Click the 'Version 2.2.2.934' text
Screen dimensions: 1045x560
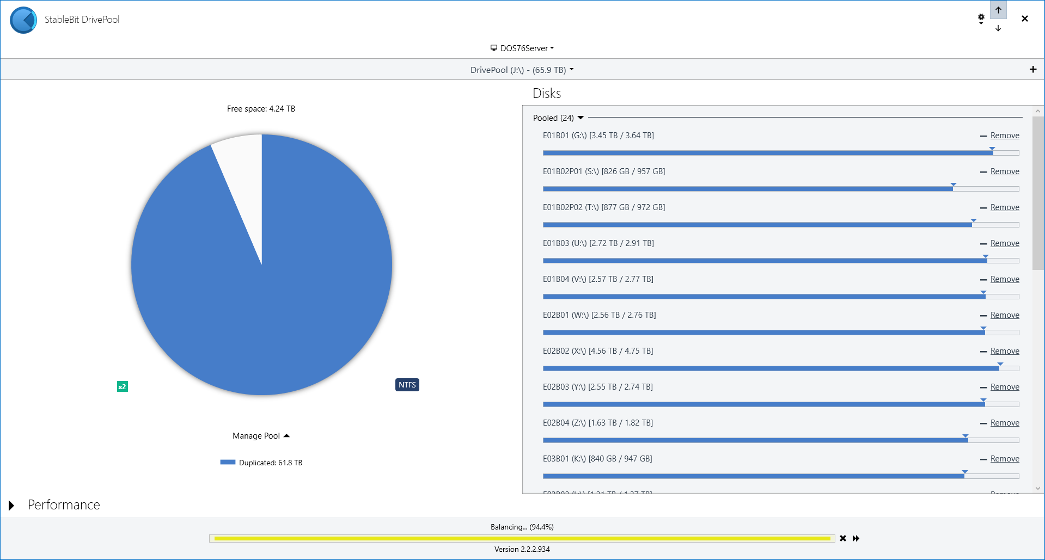522,549
